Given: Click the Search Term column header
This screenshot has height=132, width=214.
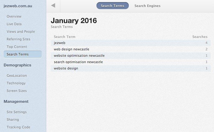Looking at the screenshot, I should tap(65, 37).
